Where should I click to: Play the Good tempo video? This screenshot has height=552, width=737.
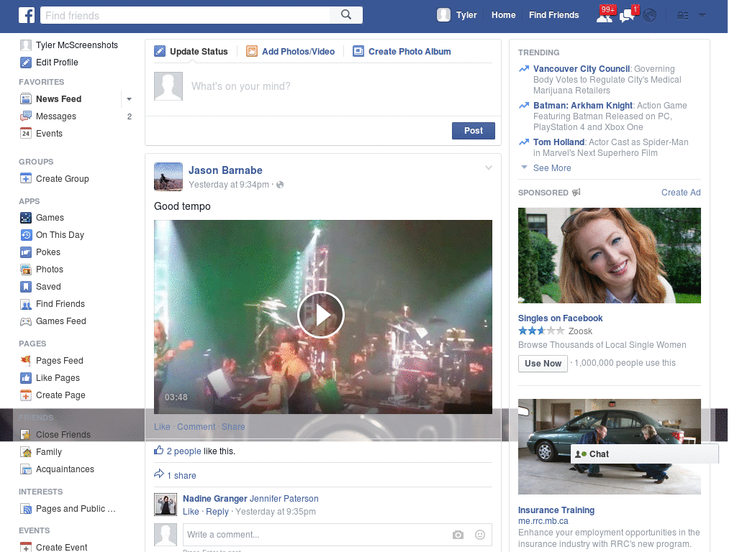(x=321, y=315)
